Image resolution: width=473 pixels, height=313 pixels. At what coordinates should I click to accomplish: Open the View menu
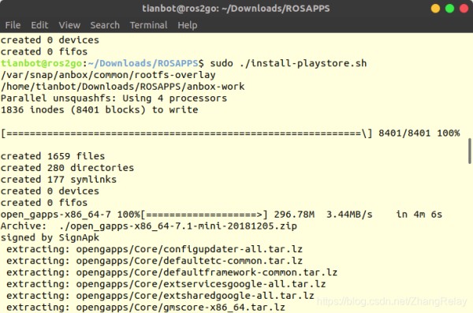coord(69,25)
